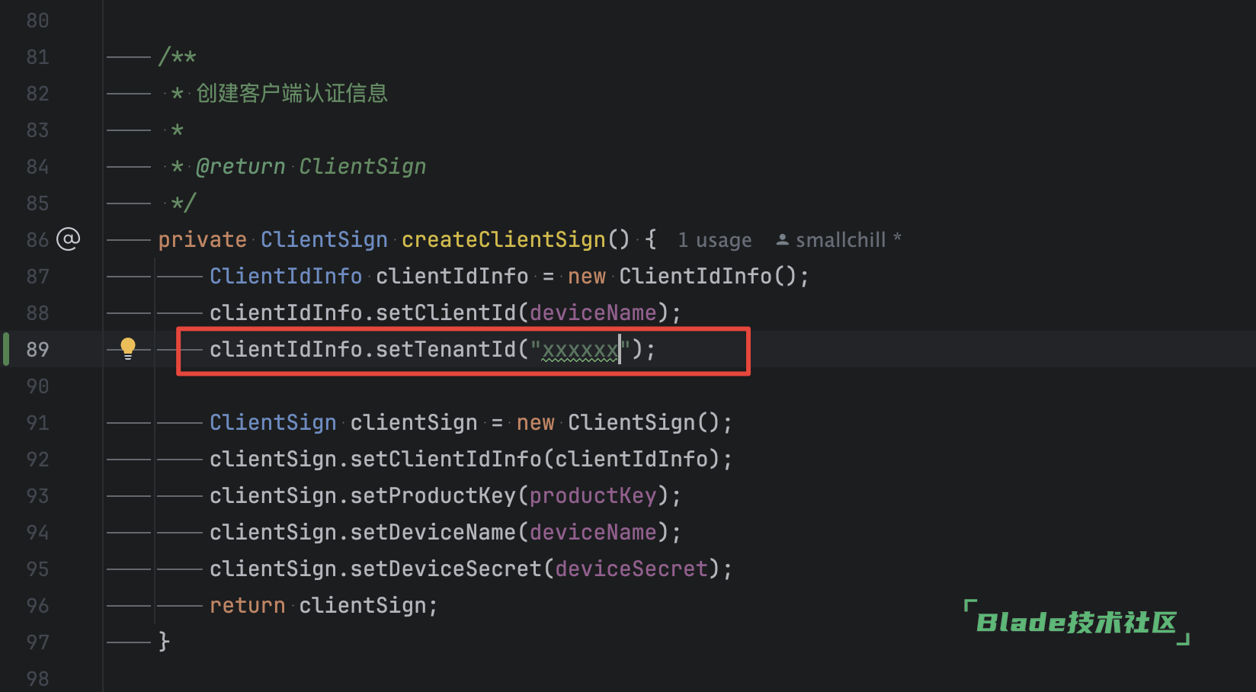Click the 'smallchill *' author hint
The width and height of the screenshot is (1256, 692).
(848, 240)
